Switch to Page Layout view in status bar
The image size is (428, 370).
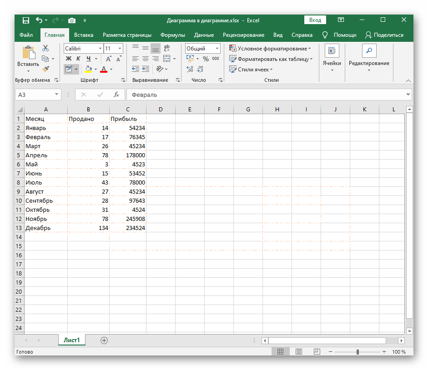point(299,352)
